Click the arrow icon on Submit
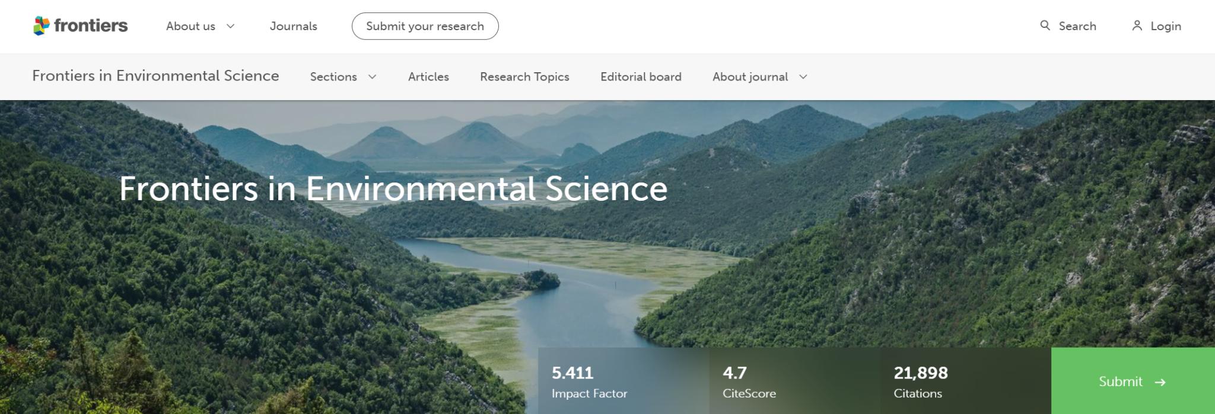 pos(1160,383)
